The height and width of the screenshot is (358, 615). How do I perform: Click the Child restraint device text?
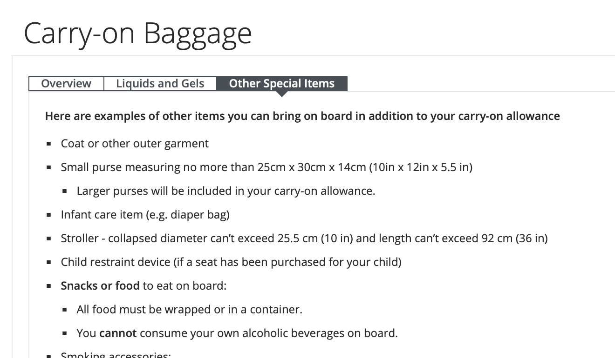(231, 262)
